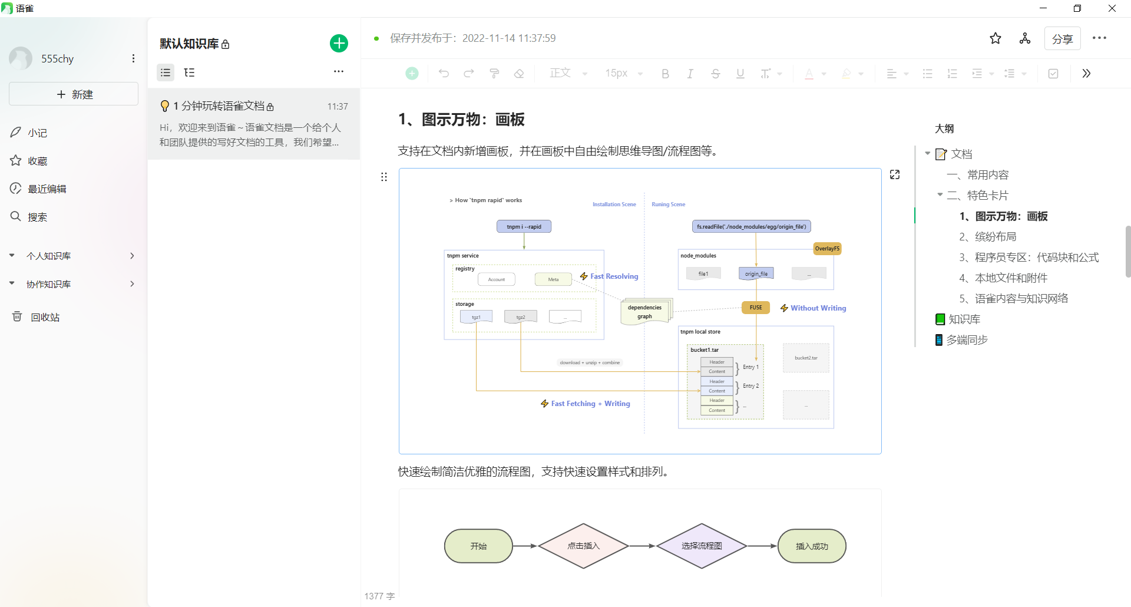Open user 555chy options menu

click(134, 58)
